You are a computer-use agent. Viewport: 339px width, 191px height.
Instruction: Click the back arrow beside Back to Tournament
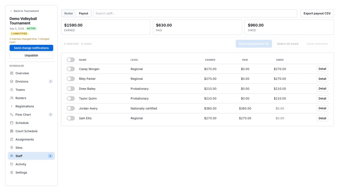11,11
